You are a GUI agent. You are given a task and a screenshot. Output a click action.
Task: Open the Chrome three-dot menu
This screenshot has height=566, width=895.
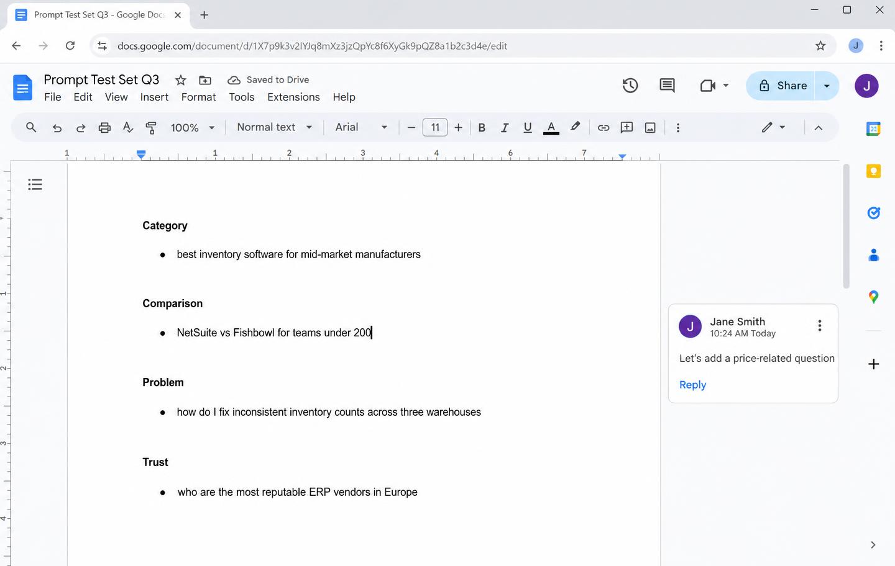(881, 46)
